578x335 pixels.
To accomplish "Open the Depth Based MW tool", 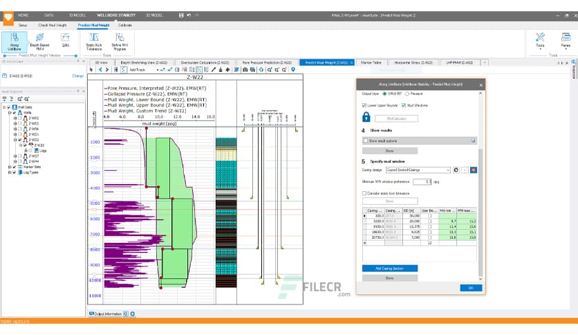I will tap(40, 40).
